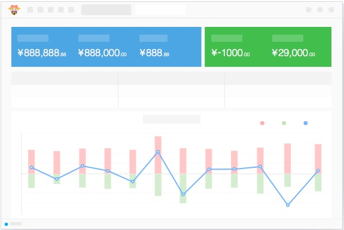Select the grey tab in top bar
The height and width of the screenshot is (230, 344).
coord(106,10)
